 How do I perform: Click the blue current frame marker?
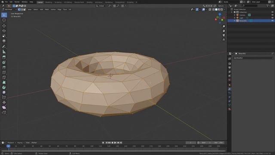8,146
